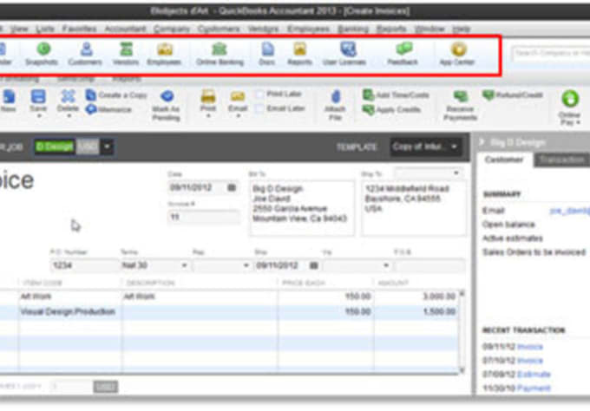Viewport: 590px width, 411px height.
Task: Click the Print icon
Action: (208, 101)
